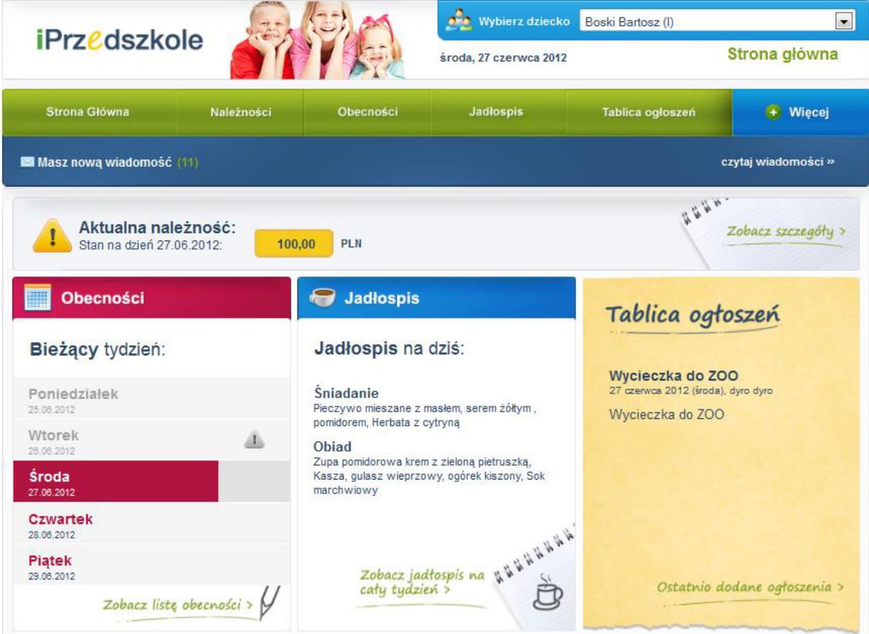Go to Jadłospis in the navigation bar
This screenshot has height=634, width=869.
tap(496, 112)
